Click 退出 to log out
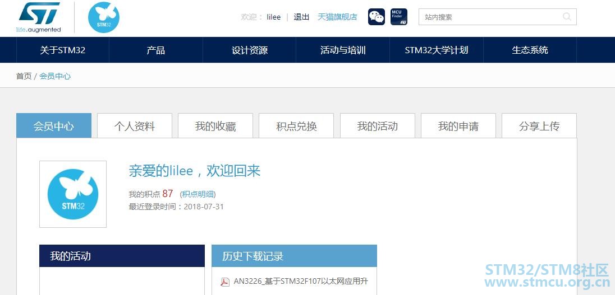This screenshot has width=615, height=295. pos(301,17)
